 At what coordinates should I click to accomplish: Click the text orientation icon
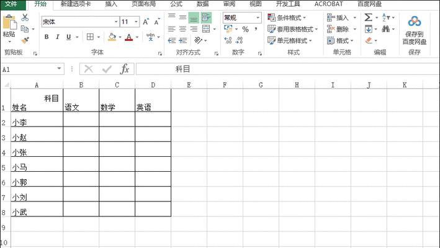[198, 41]
